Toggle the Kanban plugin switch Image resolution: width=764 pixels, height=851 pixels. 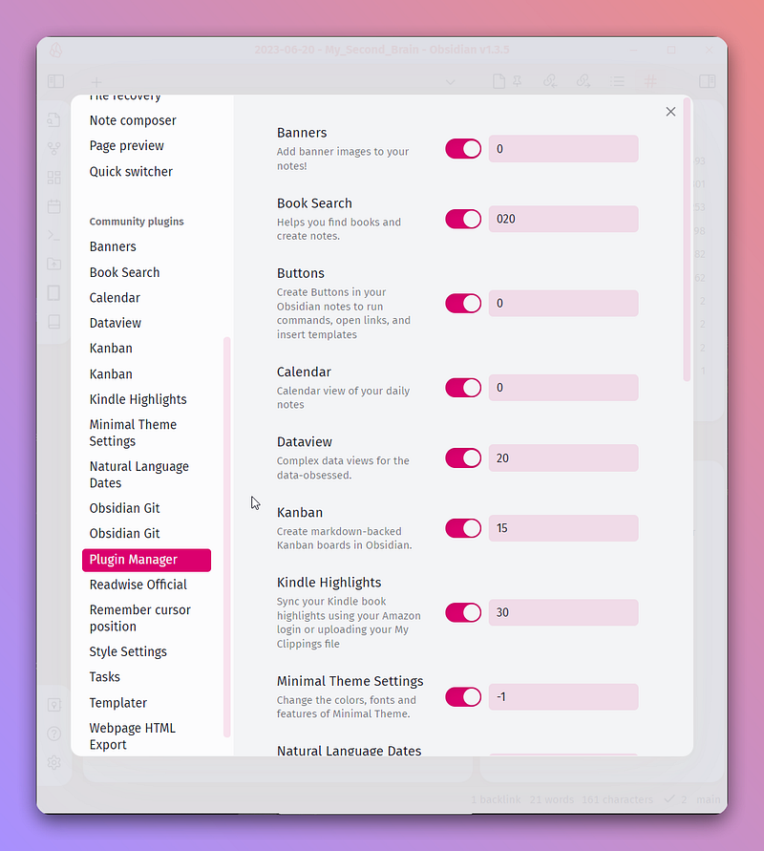(463, 528)
